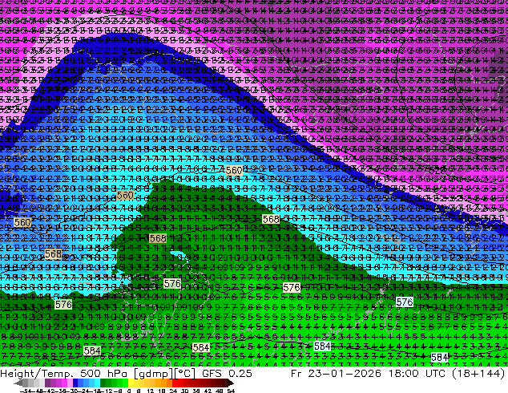Select the light pink legend swatch
The image size is (508, 393).
(70, 383)
